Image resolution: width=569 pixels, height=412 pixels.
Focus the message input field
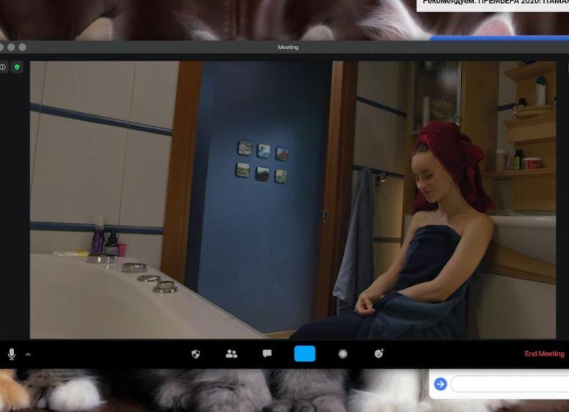510,384
